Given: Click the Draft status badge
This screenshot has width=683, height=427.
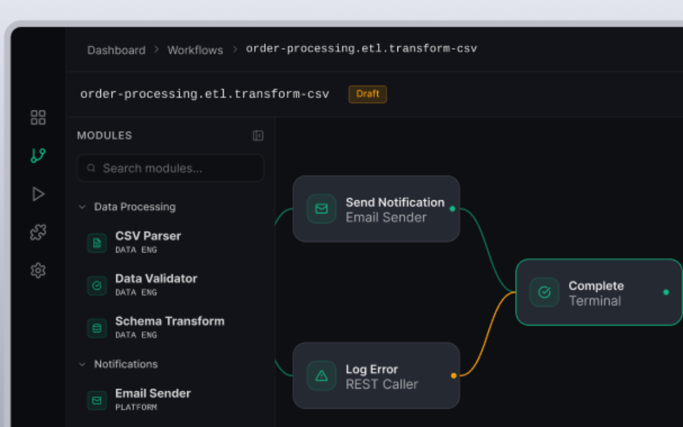Looking at the screenshot, I should point(367,94).
